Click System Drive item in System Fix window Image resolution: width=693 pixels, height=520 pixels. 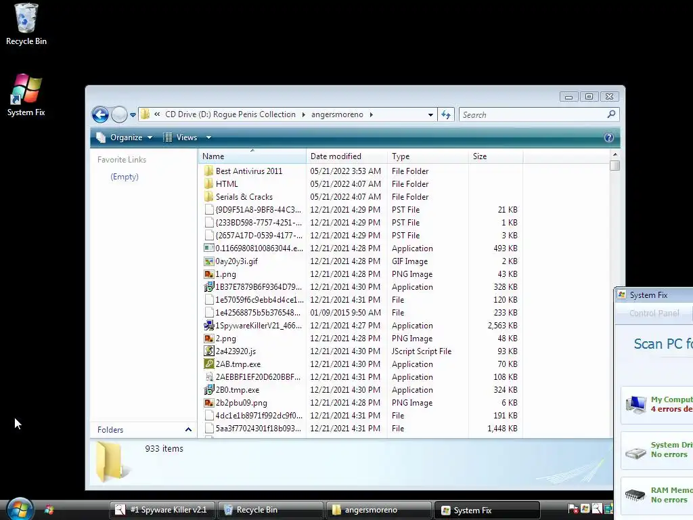click(656, 450)
